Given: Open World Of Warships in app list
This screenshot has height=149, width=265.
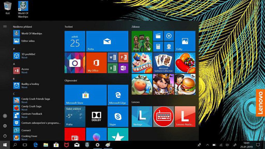Looking at the screenshot, I should tap(37, 33).
